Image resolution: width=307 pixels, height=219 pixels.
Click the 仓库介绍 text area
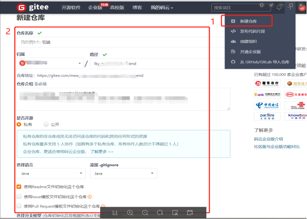(x=123, y=99)
